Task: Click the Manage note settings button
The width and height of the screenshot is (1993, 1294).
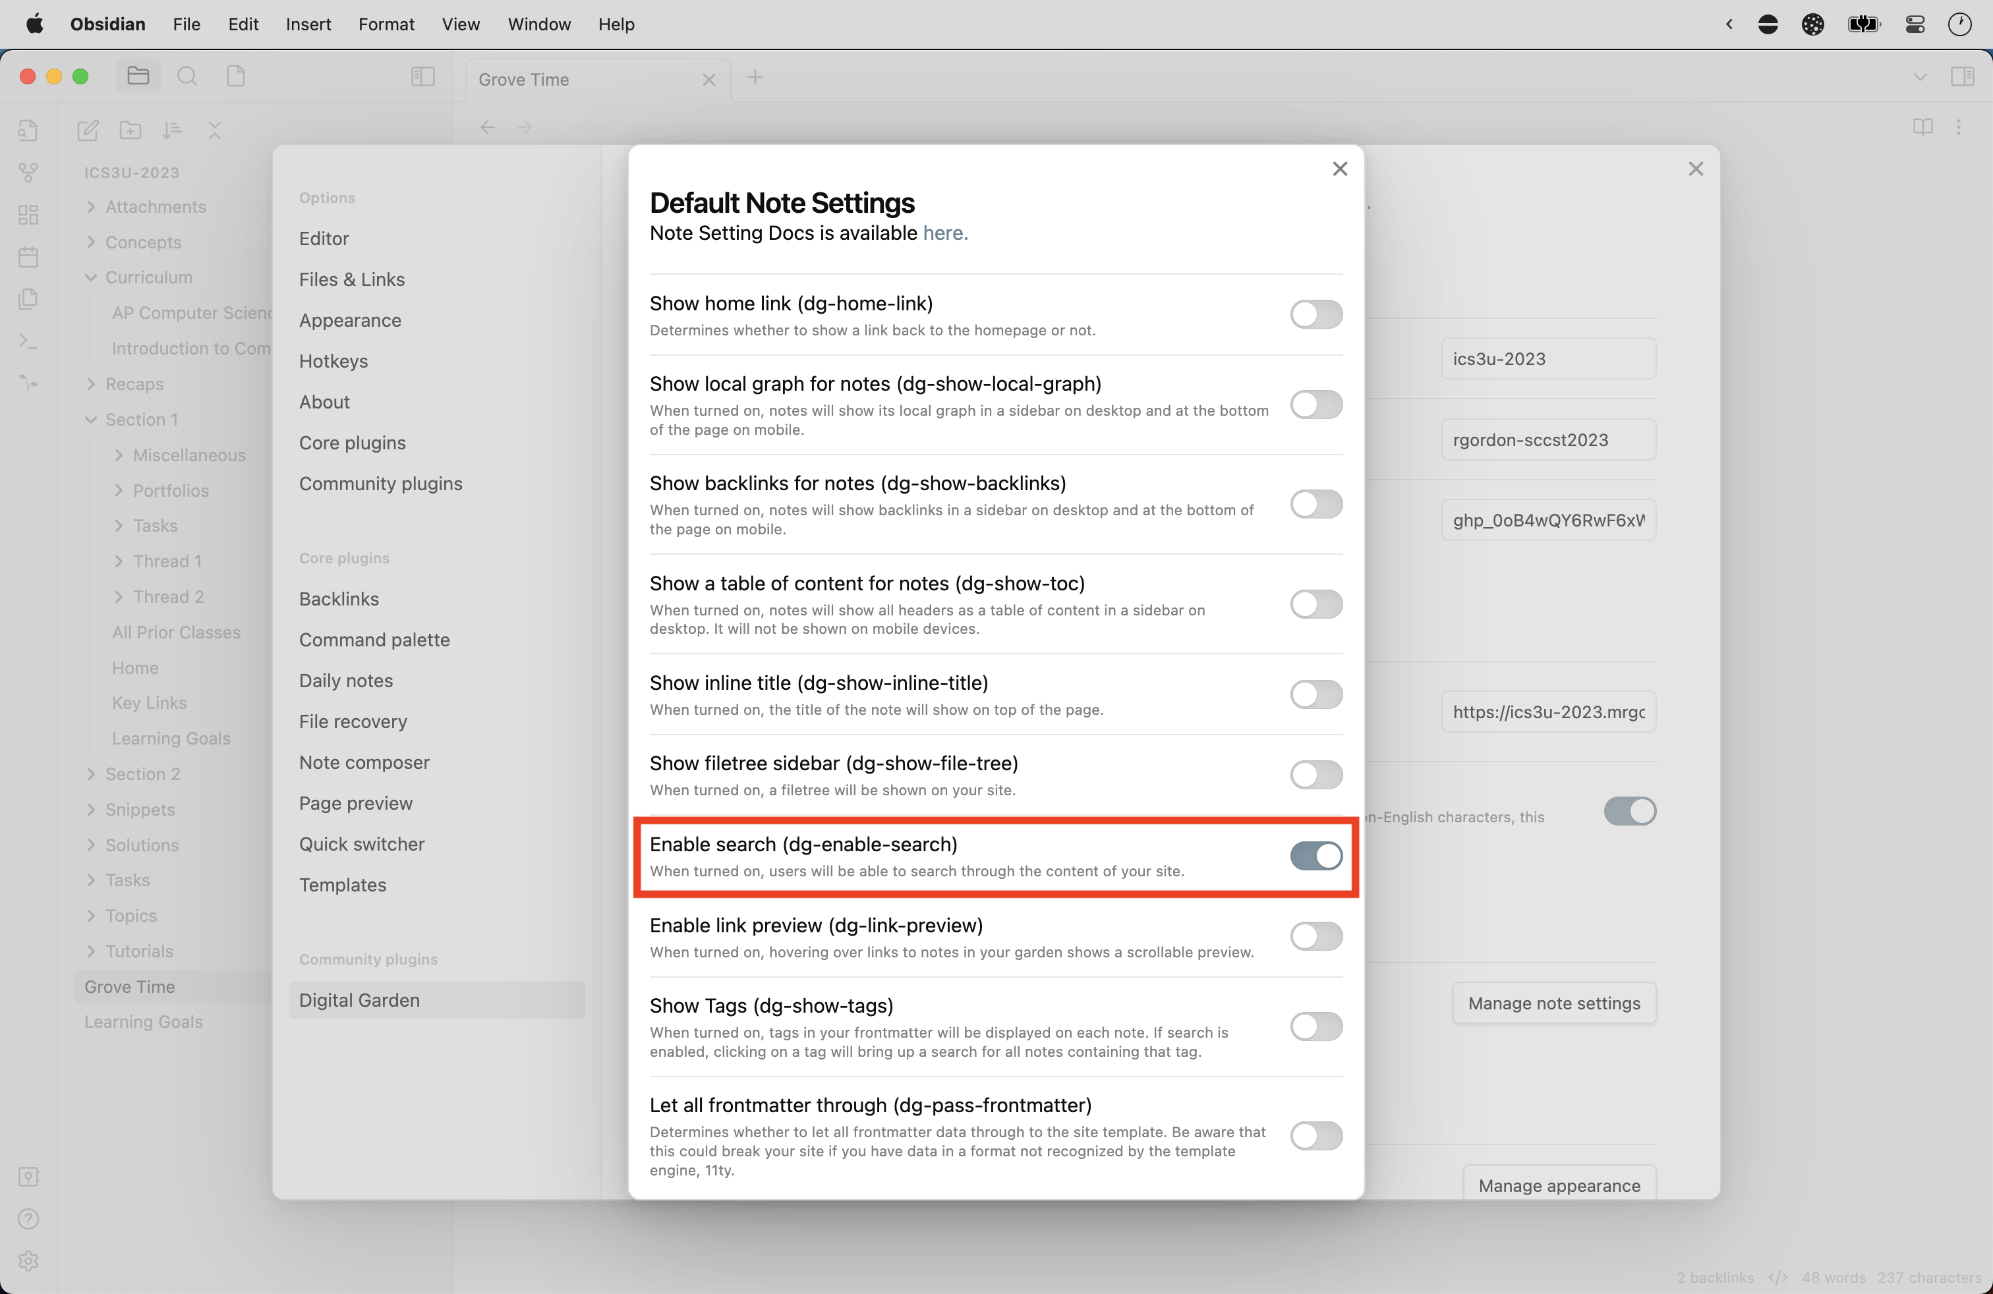Action: coord(1556,1003)
